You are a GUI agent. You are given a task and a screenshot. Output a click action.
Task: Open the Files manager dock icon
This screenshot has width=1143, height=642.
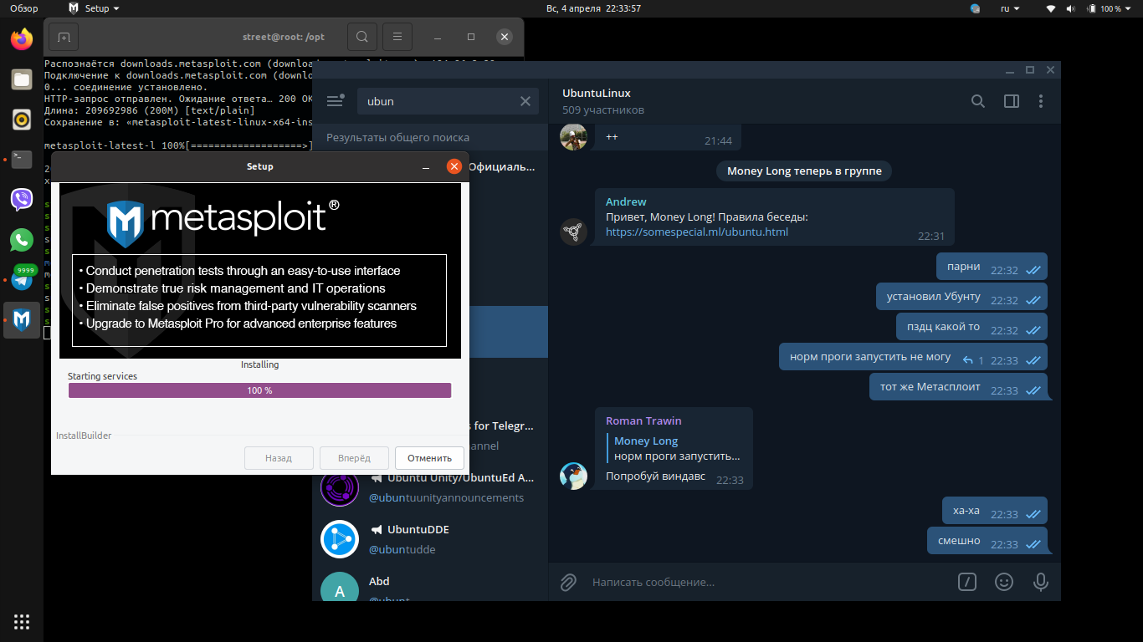pyautogui.click(x=22, y=79)
